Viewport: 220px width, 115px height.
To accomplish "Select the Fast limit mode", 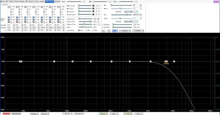I will pos(79,30).
